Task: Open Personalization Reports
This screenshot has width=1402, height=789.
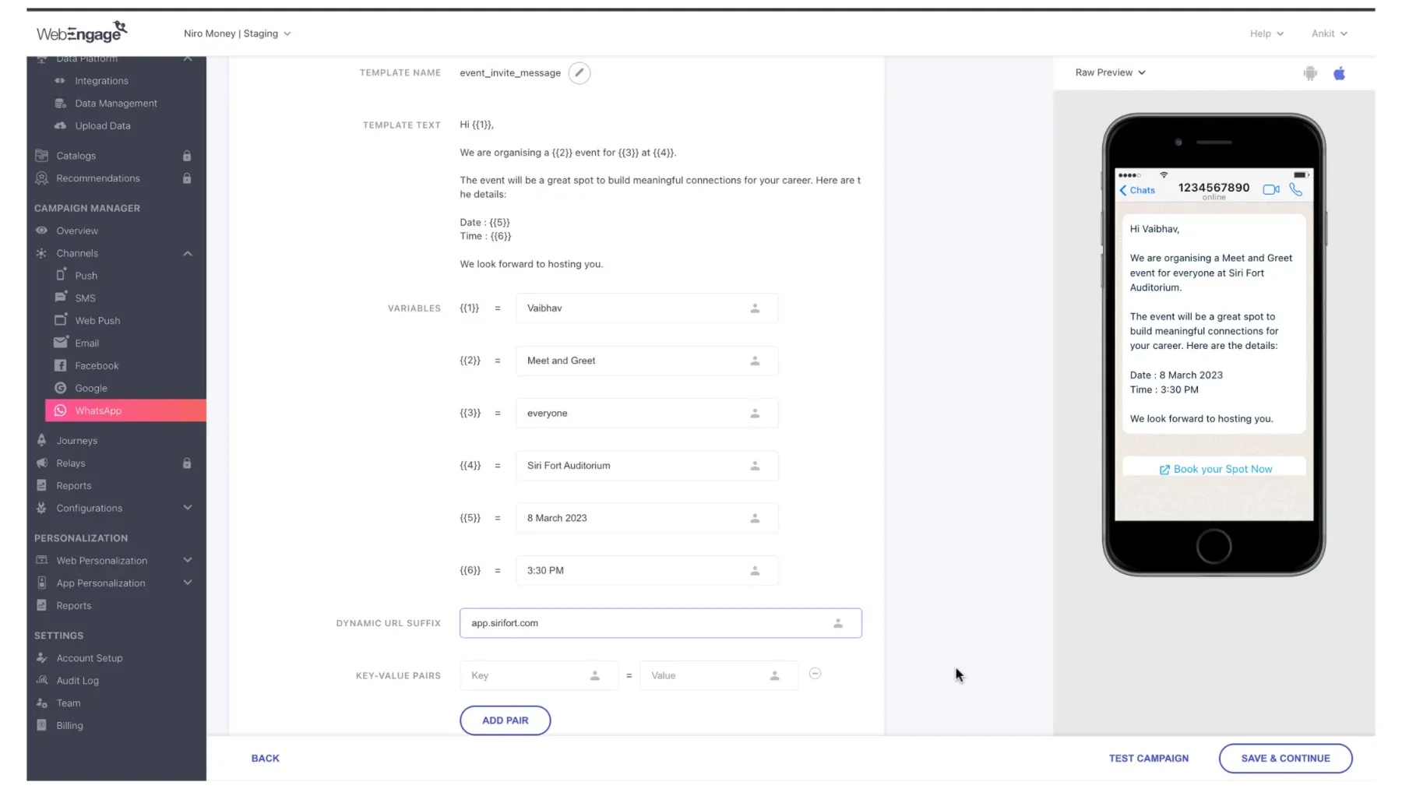Action: [x=73, y=606]
